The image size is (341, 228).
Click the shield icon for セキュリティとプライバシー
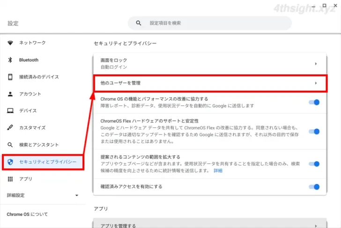(10, 162)
